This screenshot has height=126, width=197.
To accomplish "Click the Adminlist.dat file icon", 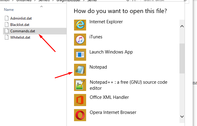I will (x=7, y=18).
